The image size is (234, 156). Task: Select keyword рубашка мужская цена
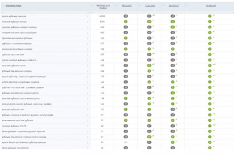(x=13, y=55)
